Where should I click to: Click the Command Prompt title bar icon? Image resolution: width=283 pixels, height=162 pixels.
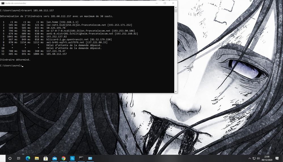click(3, 3)
